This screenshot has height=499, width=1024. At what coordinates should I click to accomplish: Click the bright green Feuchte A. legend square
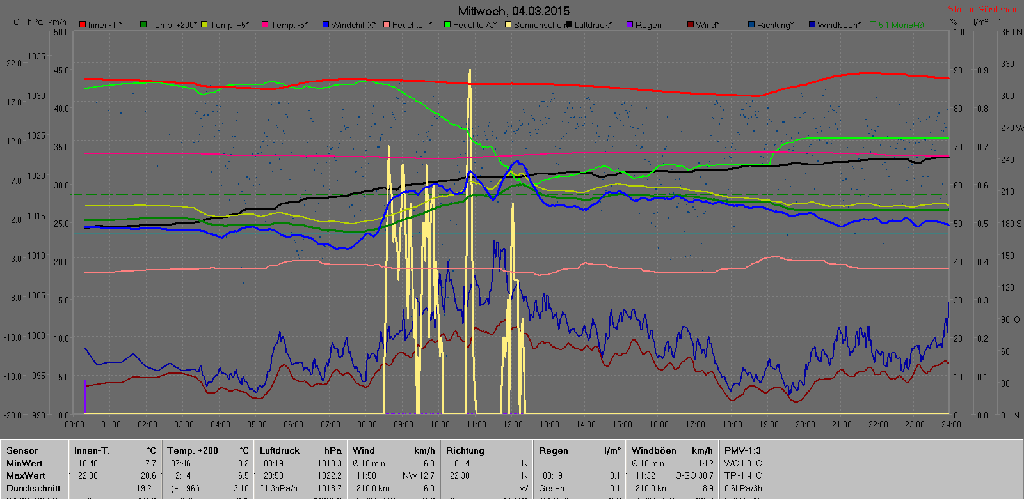click(447, 25)
